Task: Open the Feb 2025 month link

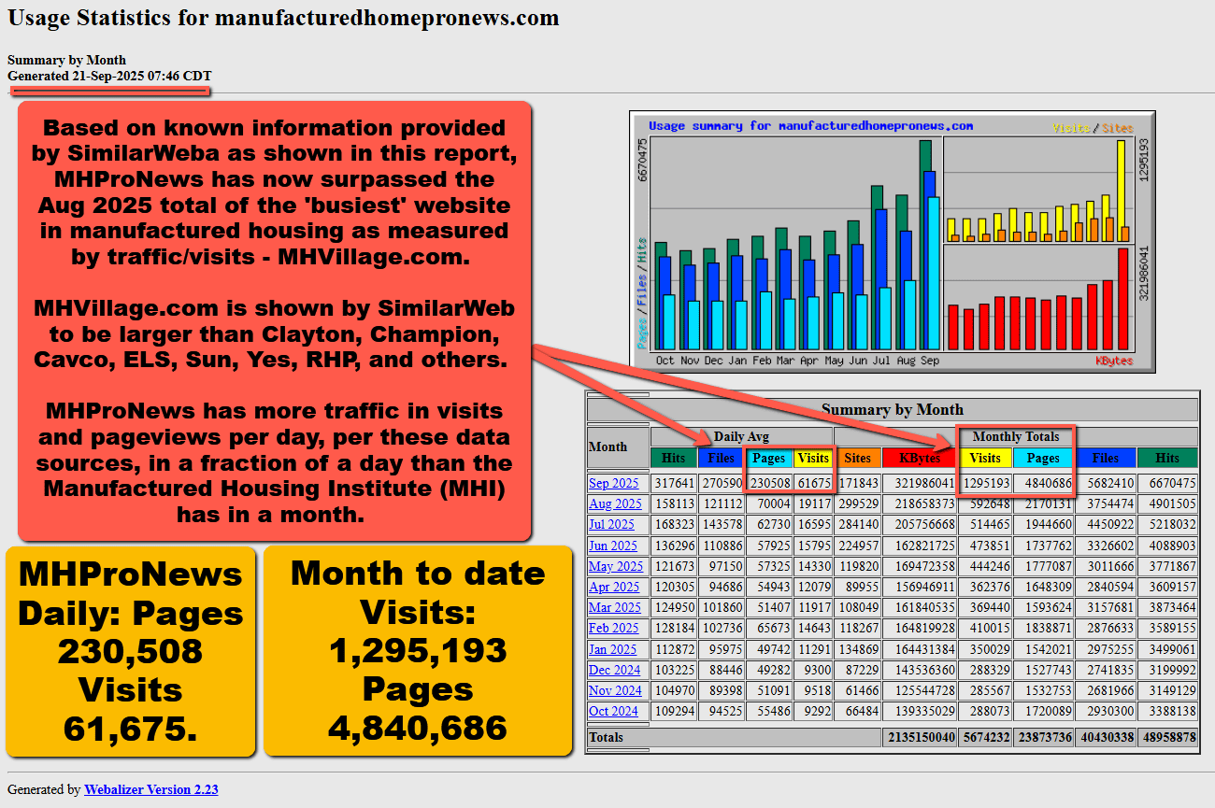Action: click(614, 628)
